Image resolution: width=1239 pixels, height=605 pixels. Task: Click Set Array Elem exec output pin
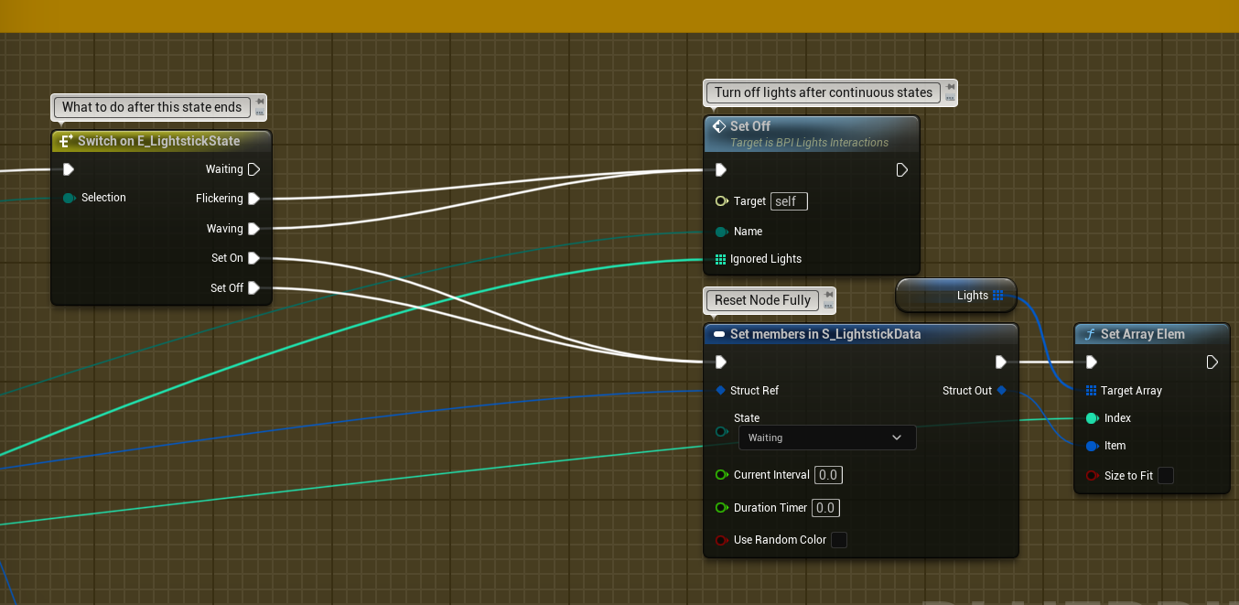tap(1212, 362)
